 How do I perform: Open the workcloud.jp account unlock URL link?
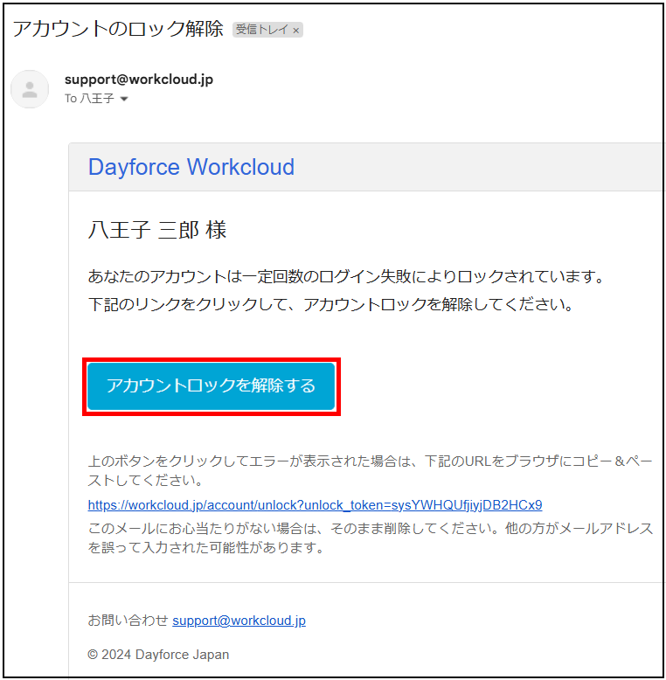click(x=315, y=505)
